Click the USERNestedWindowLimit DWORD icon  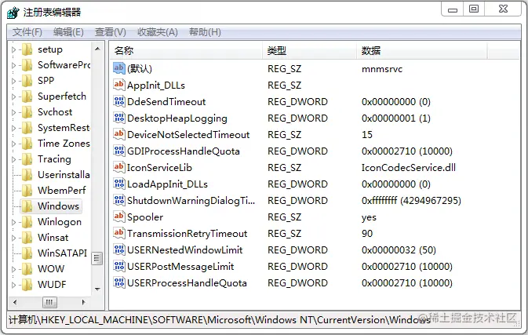click(x=119, y=249)
